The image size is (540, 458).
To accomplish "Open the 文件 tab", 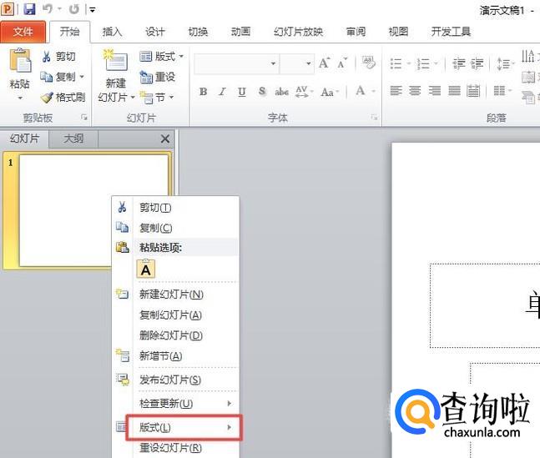I will coord(23,32).
